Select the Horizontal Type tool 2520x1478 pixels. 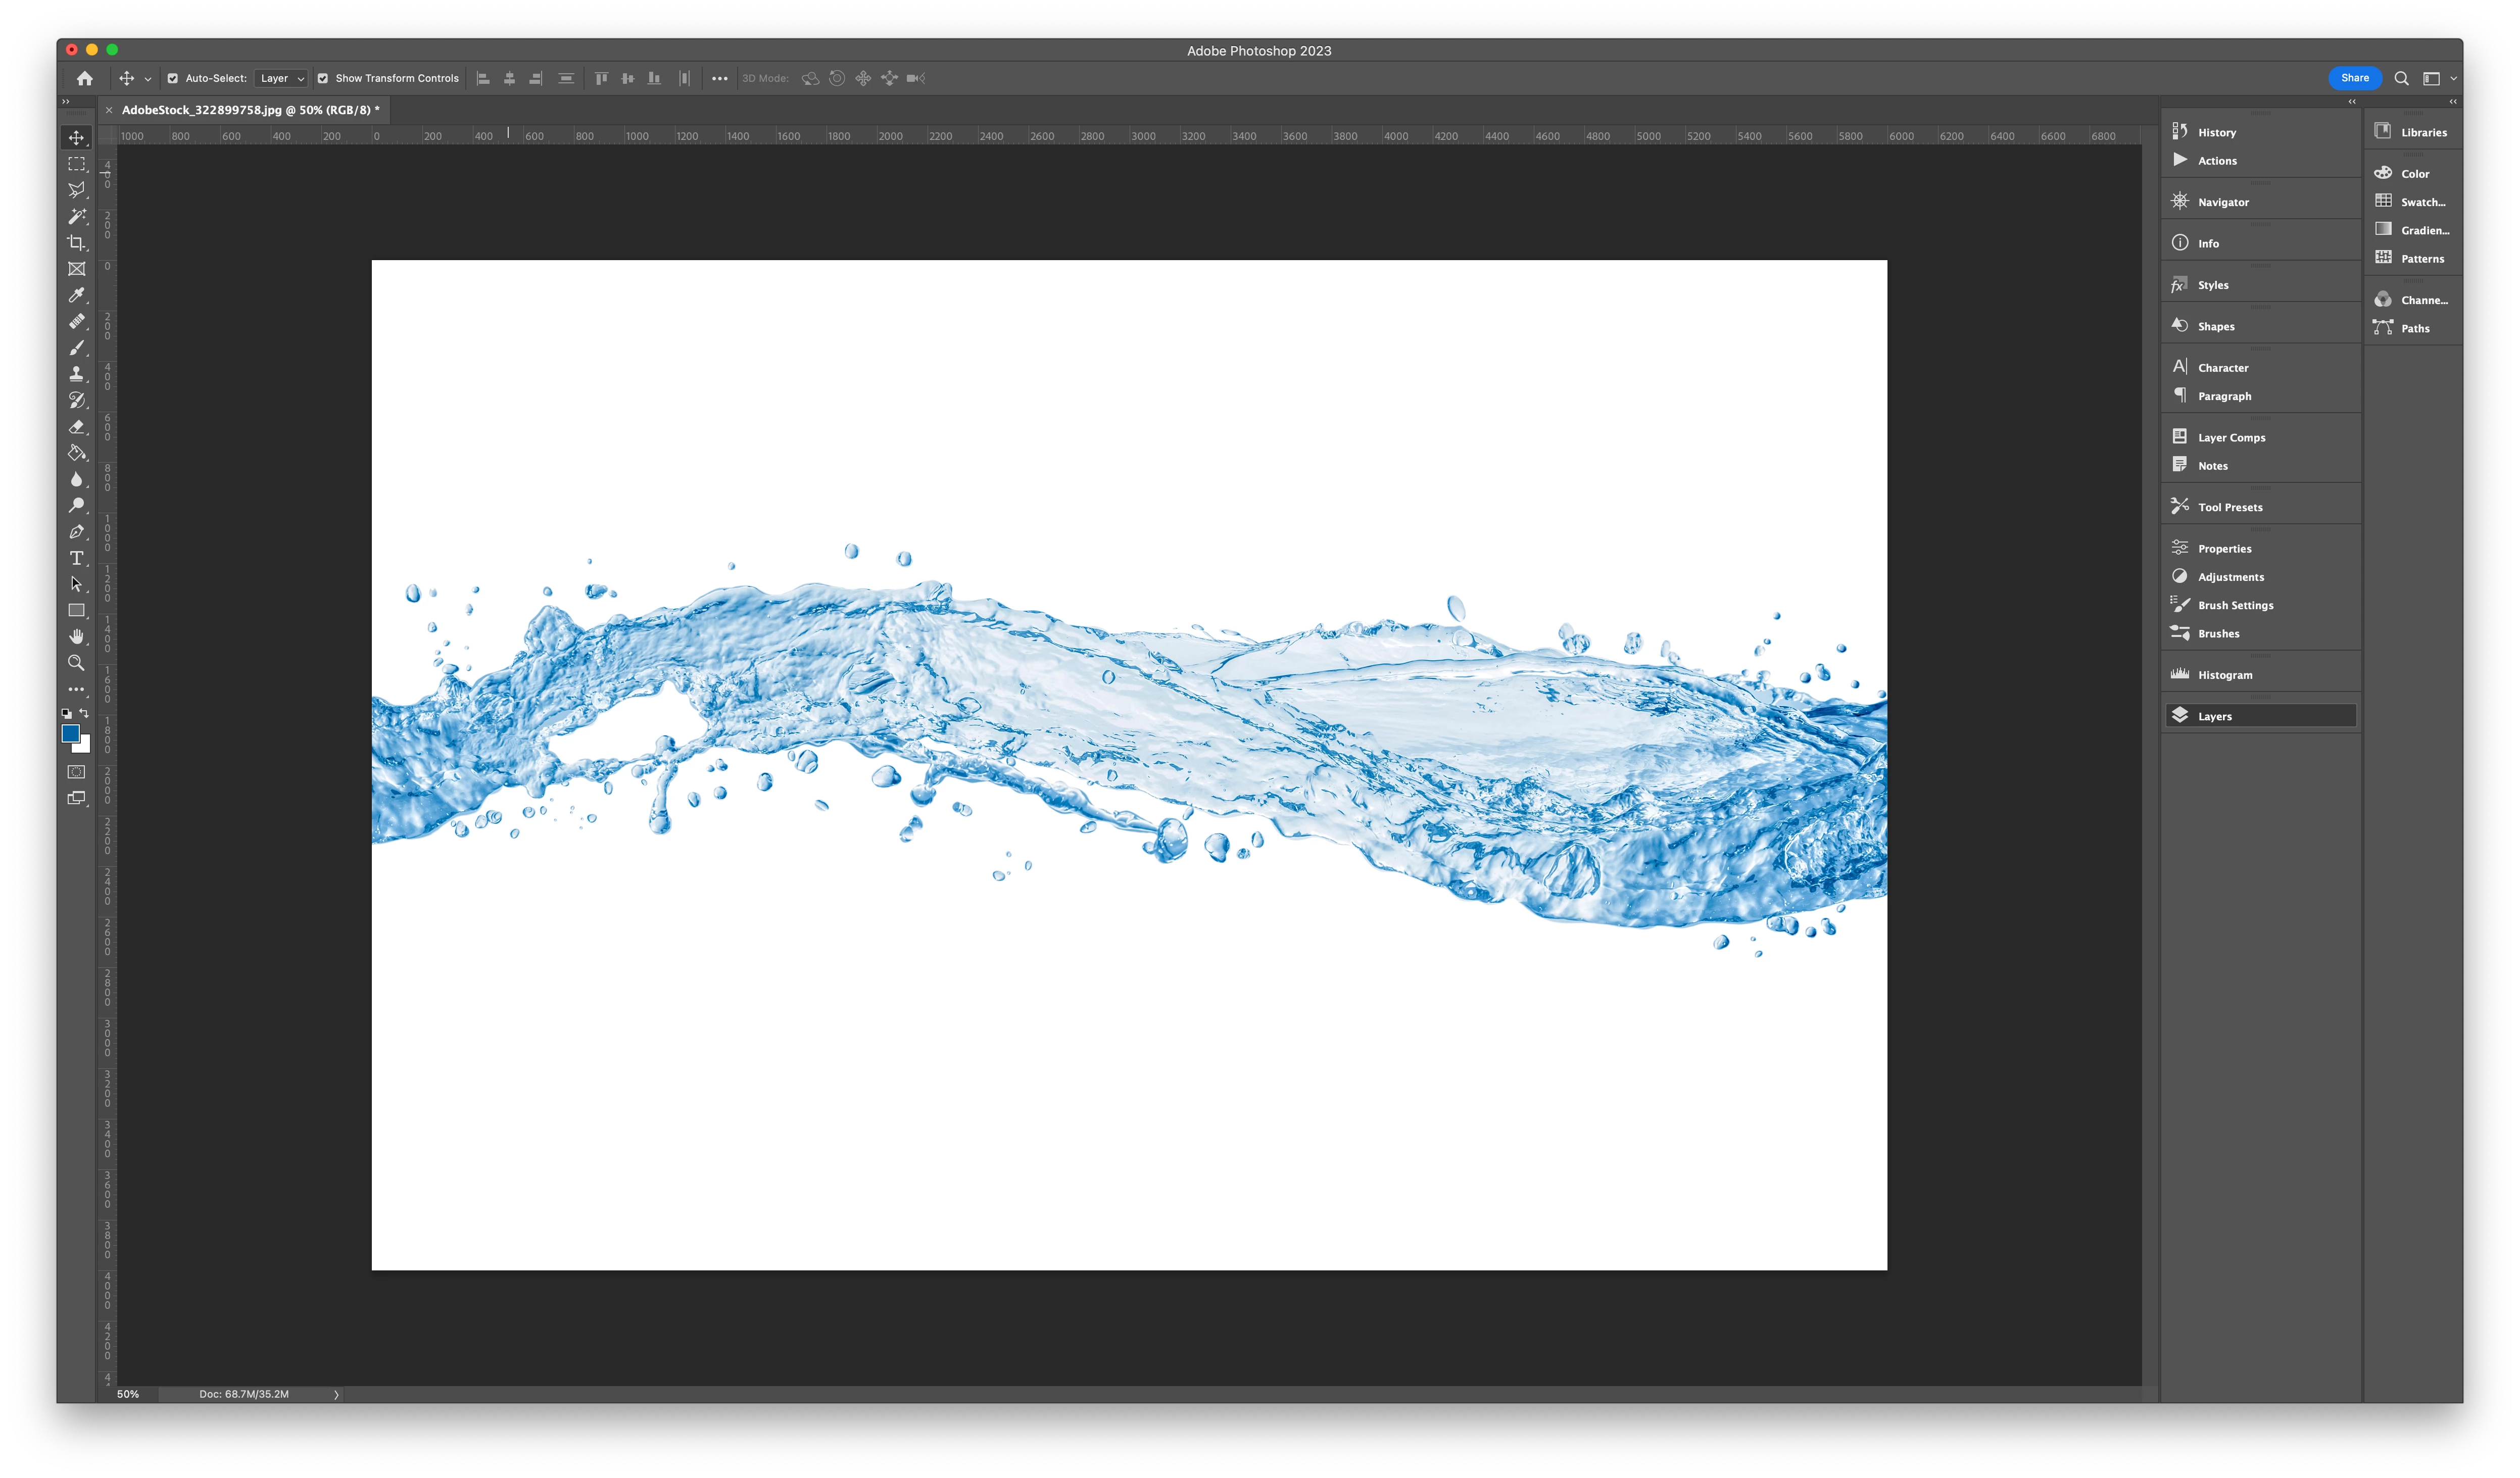76,558
